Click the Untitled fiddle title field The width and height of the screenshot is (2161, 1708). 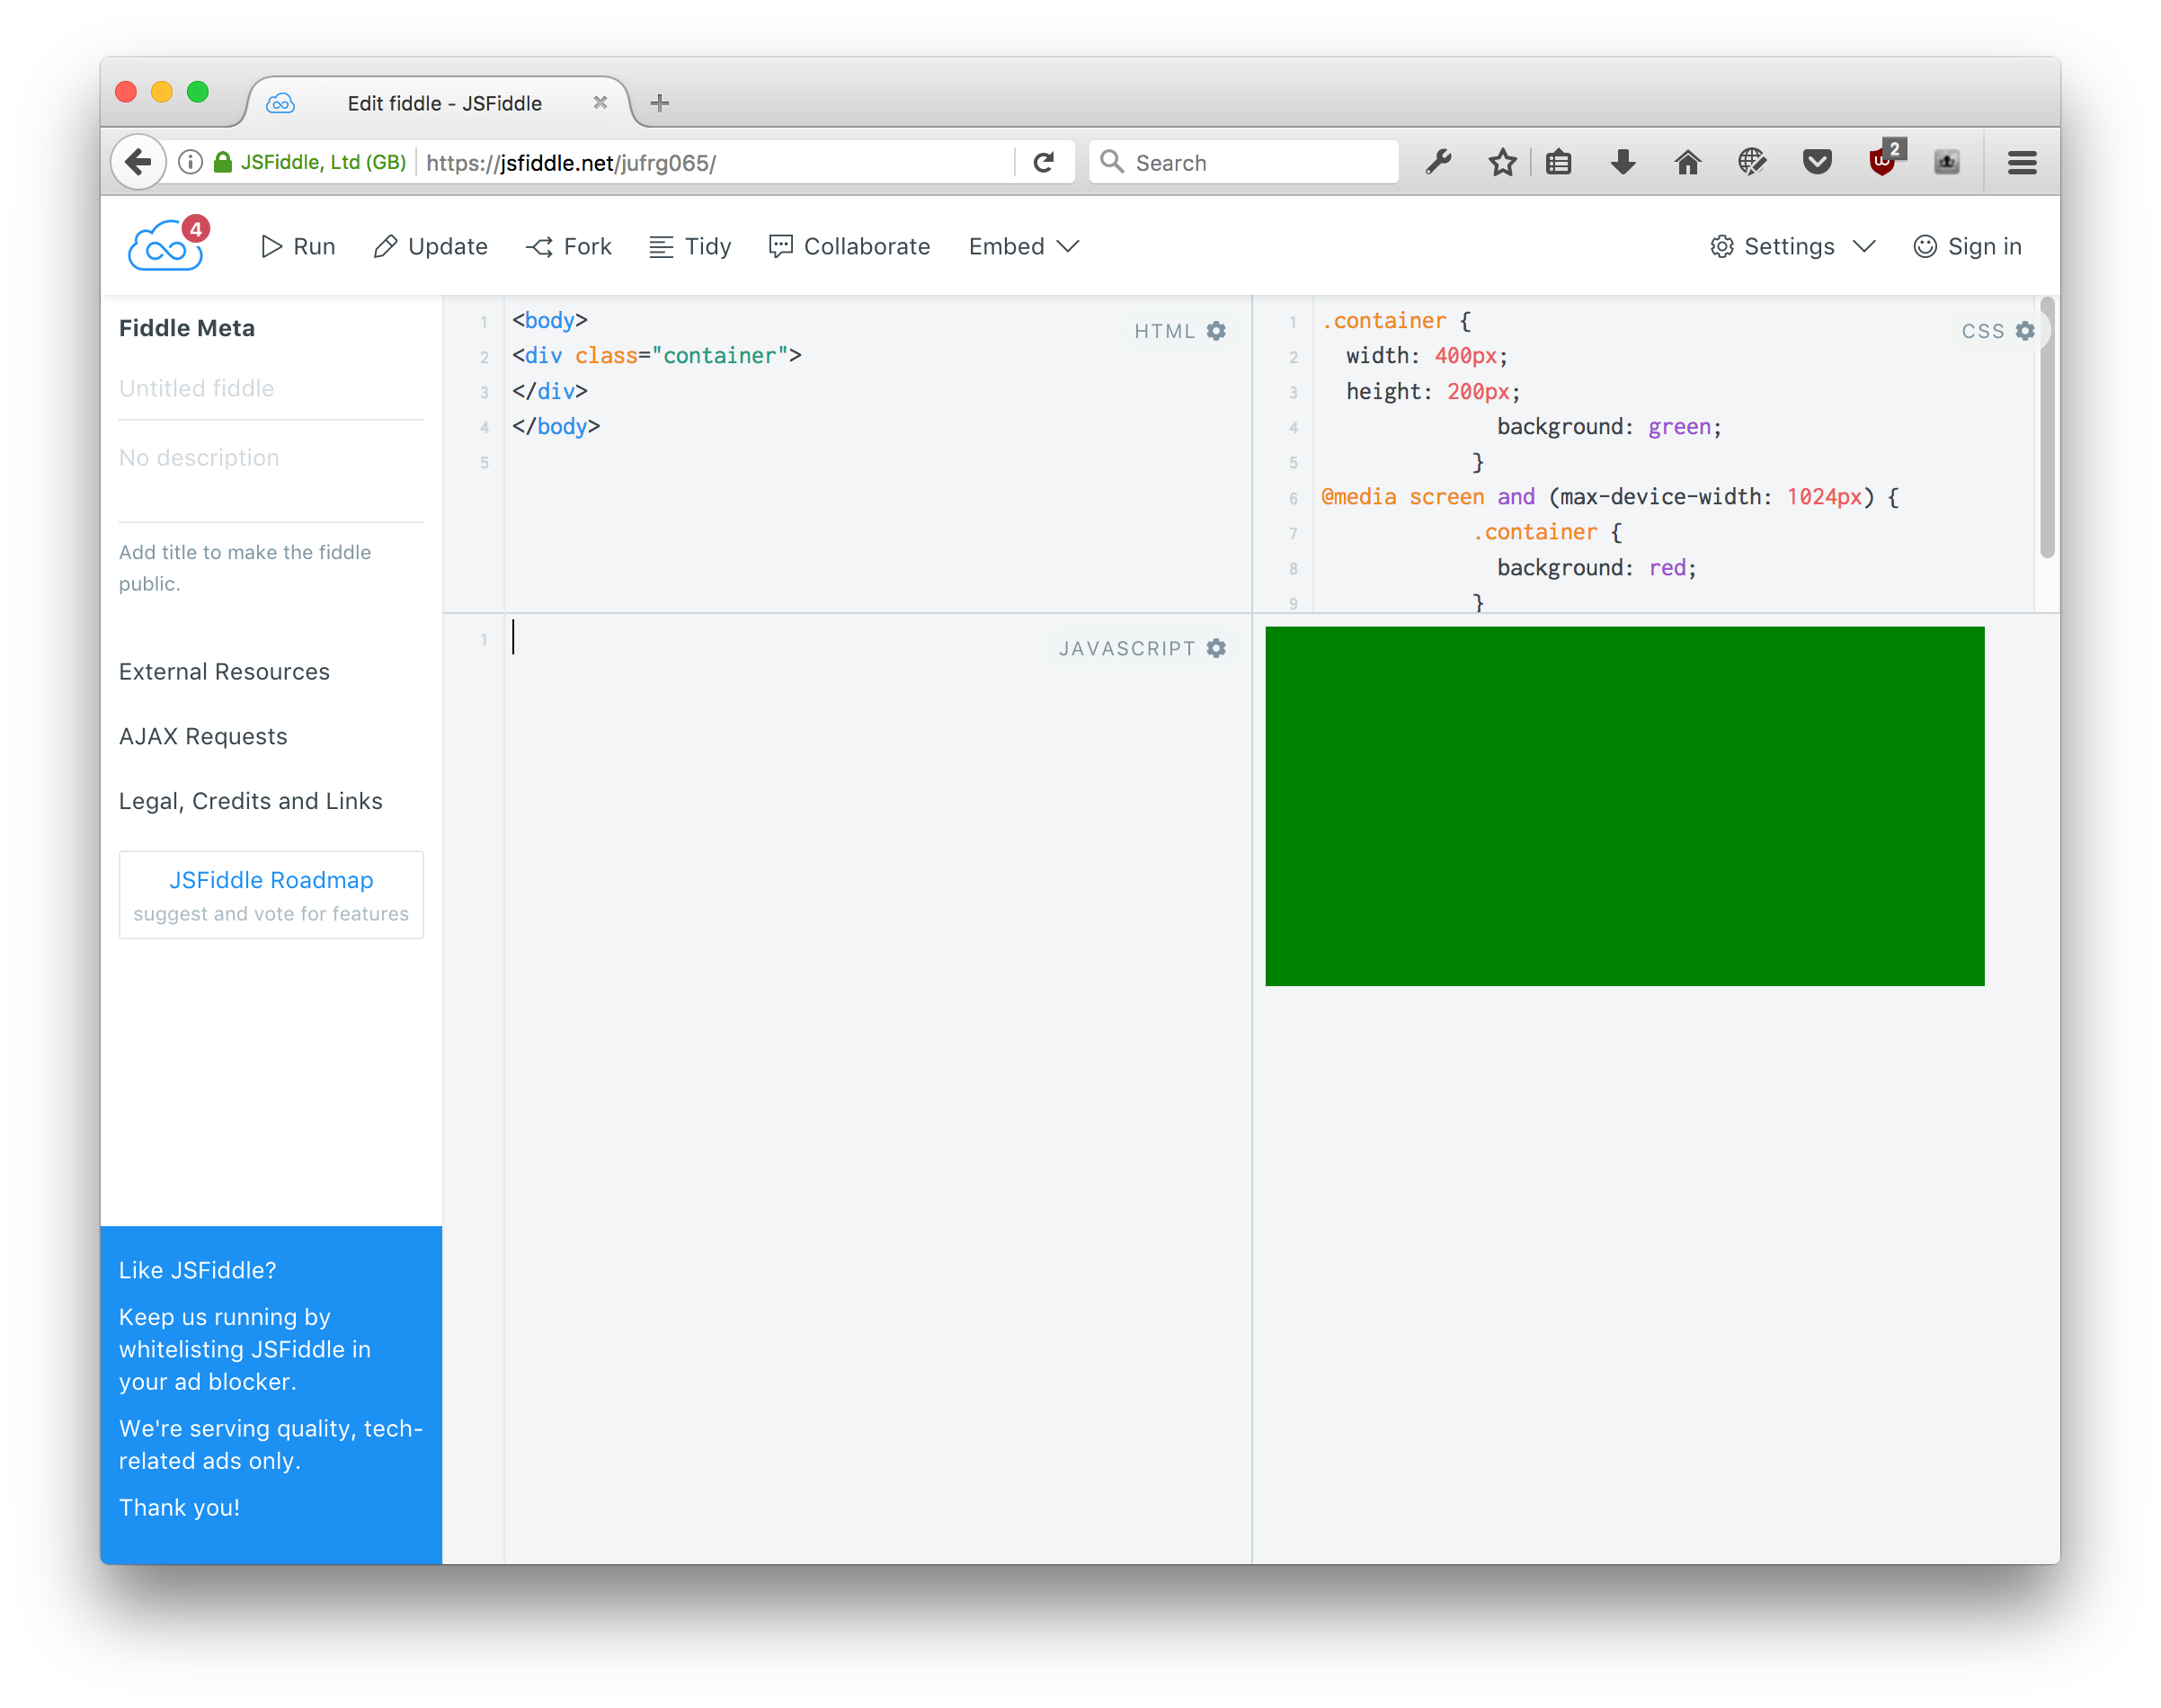coord(196,388)
